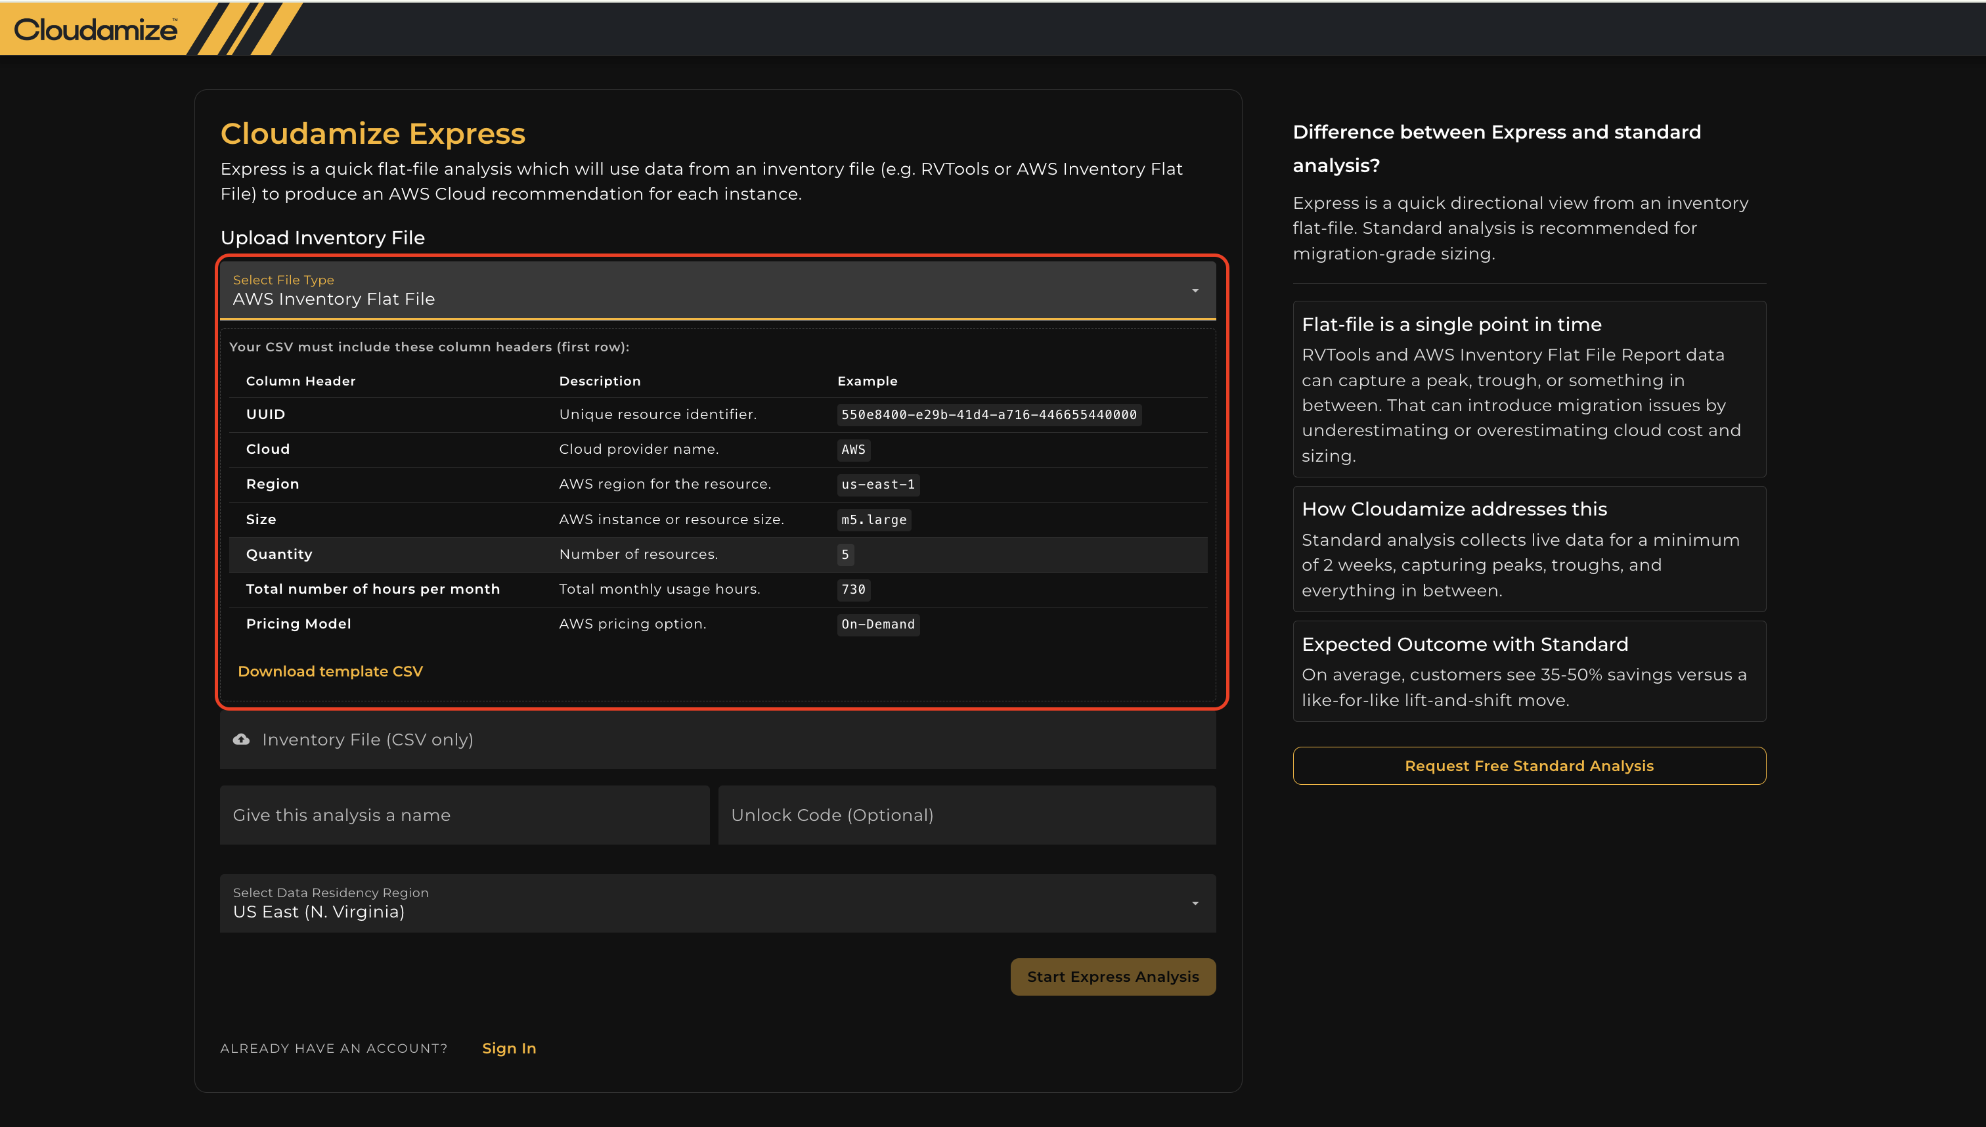Click Difference between Express and standard heading

pyautogui.click(x=1497, y=148)
